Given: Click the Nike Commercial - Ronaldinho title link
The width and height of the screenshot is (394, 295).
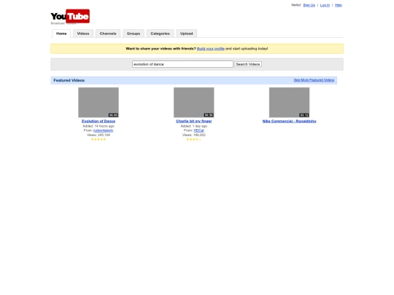Looking at the screenshot, I should (289, 121).
